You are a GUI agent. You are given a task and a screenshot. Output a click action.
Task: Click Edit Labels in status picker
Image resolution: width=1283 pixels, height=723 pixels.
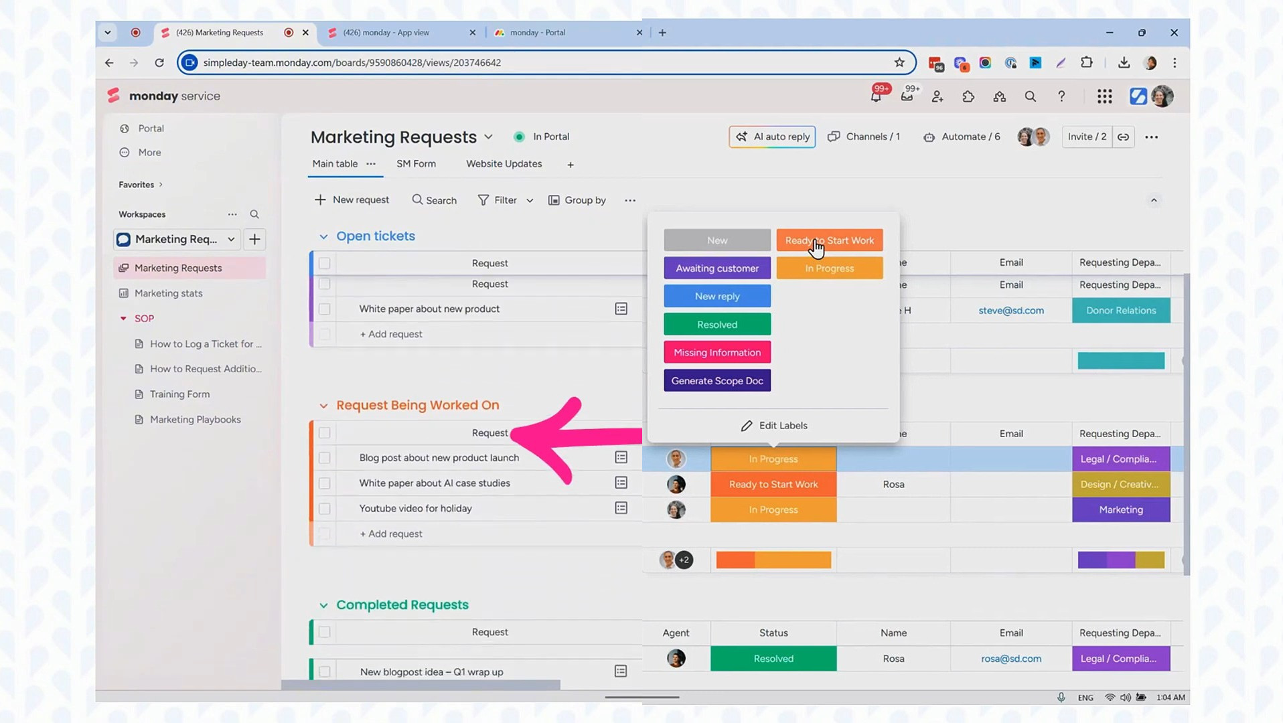tap(773, 426)
